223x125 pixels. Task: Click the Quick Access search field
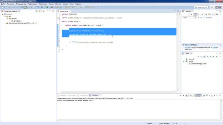point(201,7)
